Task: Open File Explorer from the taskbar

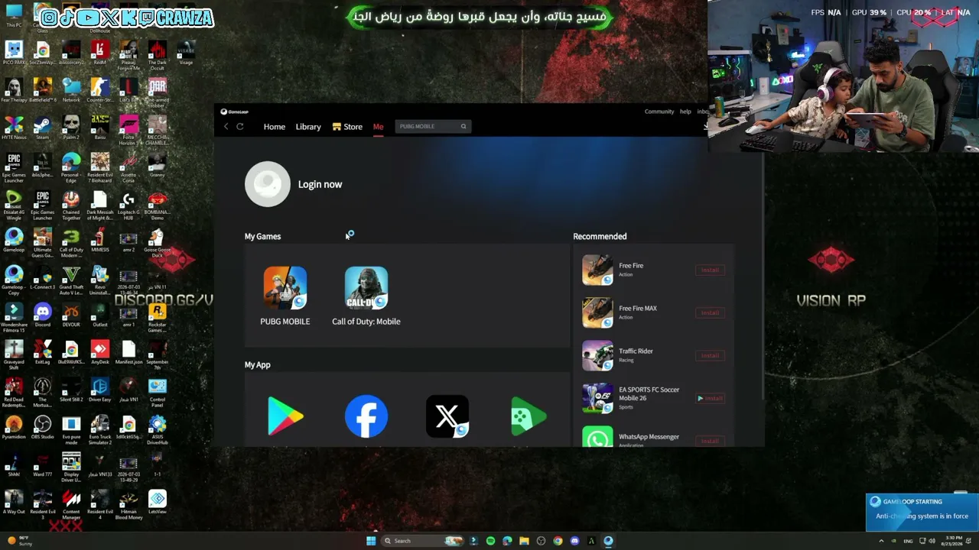Action: click(x=524, y=541)
